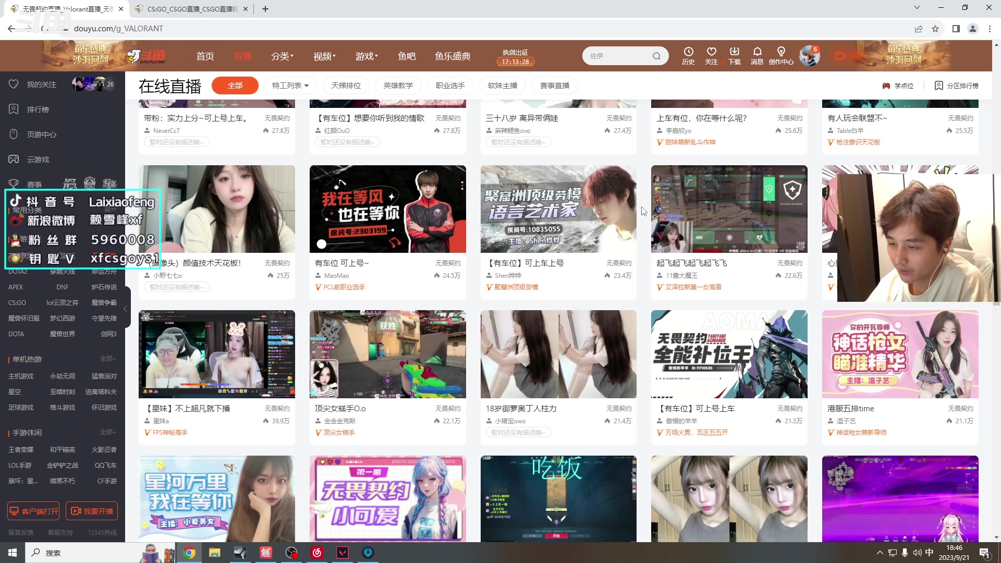Open 分区排行榜 ranking icon link
Image resolution: width=1001 pixels, height=563 pixels.
click(956, 85)
